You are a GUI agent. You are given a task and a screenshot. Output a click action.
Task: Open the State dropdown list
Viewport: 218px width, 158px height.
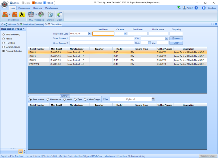[x=149, y=43]
